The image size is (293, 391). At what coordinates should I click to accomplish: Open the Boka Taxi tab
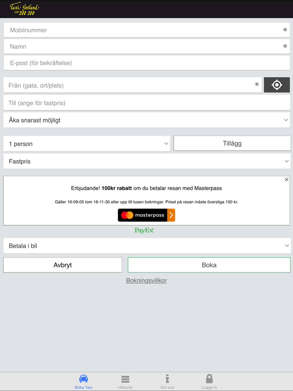[84, 381]
